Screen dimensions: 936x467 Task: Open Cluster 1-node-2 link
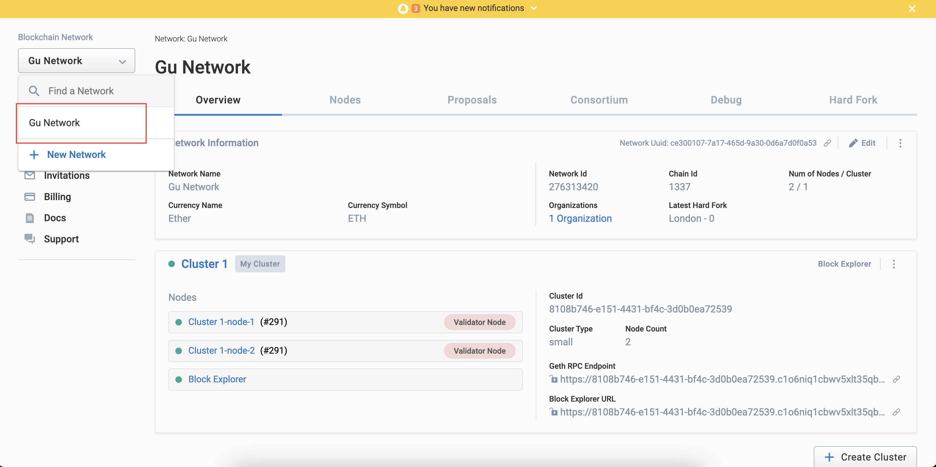[222, 351]
